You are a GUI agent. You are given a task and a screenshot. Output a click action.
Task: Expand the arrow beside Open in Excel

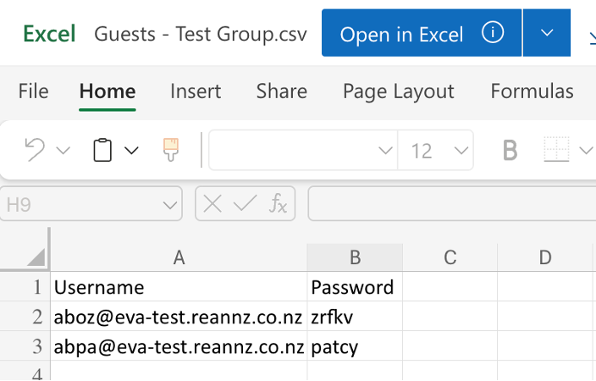coord(547,33)
